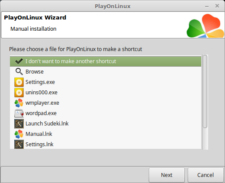Close the PlayOnLinux wizard window
This screenshot has height=183, width=225.
pos(217,6)
